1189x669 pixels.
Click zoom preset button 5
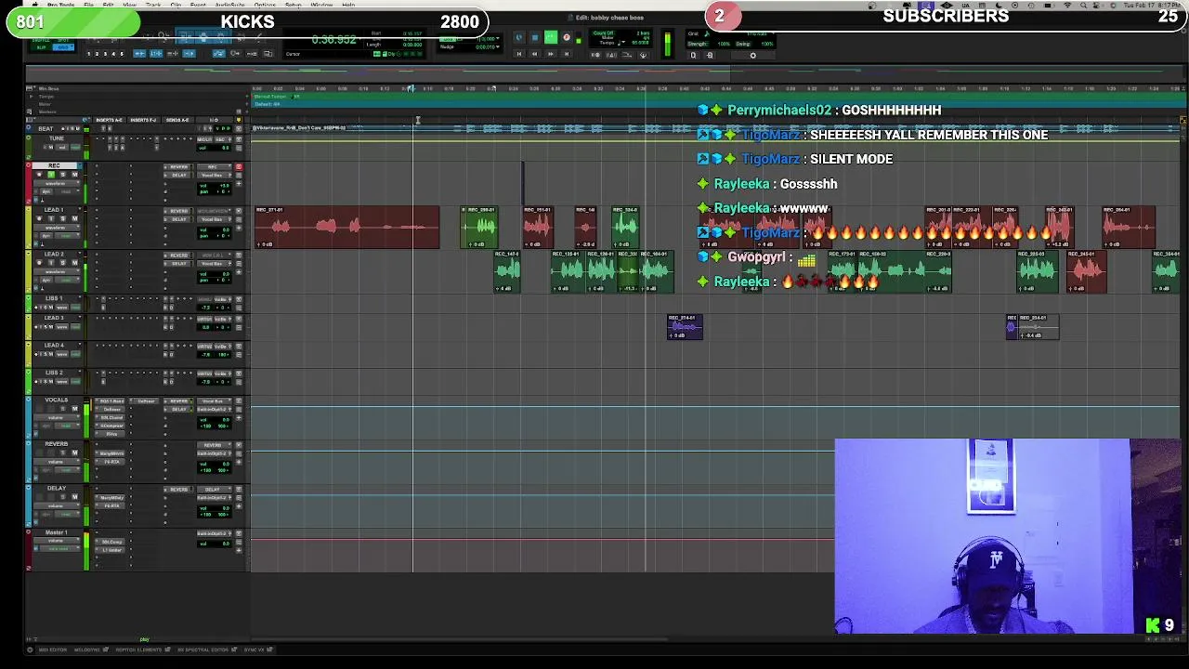pyautogui.click(x=122, y=54)
